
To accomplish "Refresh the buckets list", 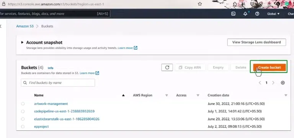I will pyautogui.click(x=167, y=68).
